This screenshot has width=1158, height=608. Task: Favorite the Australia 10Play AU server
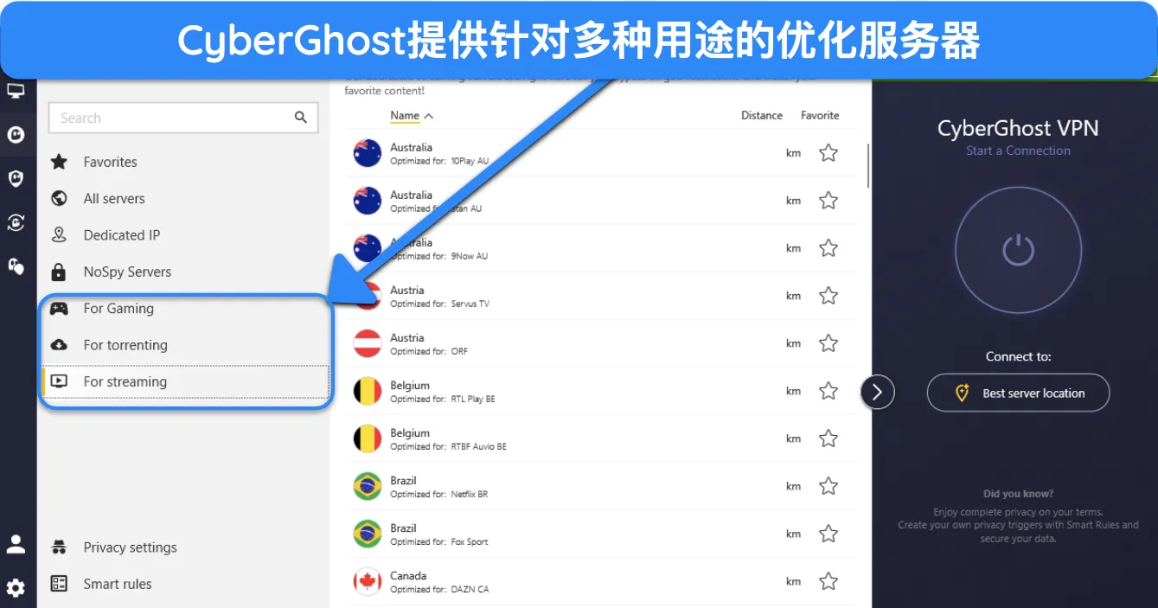coord(828,153)
